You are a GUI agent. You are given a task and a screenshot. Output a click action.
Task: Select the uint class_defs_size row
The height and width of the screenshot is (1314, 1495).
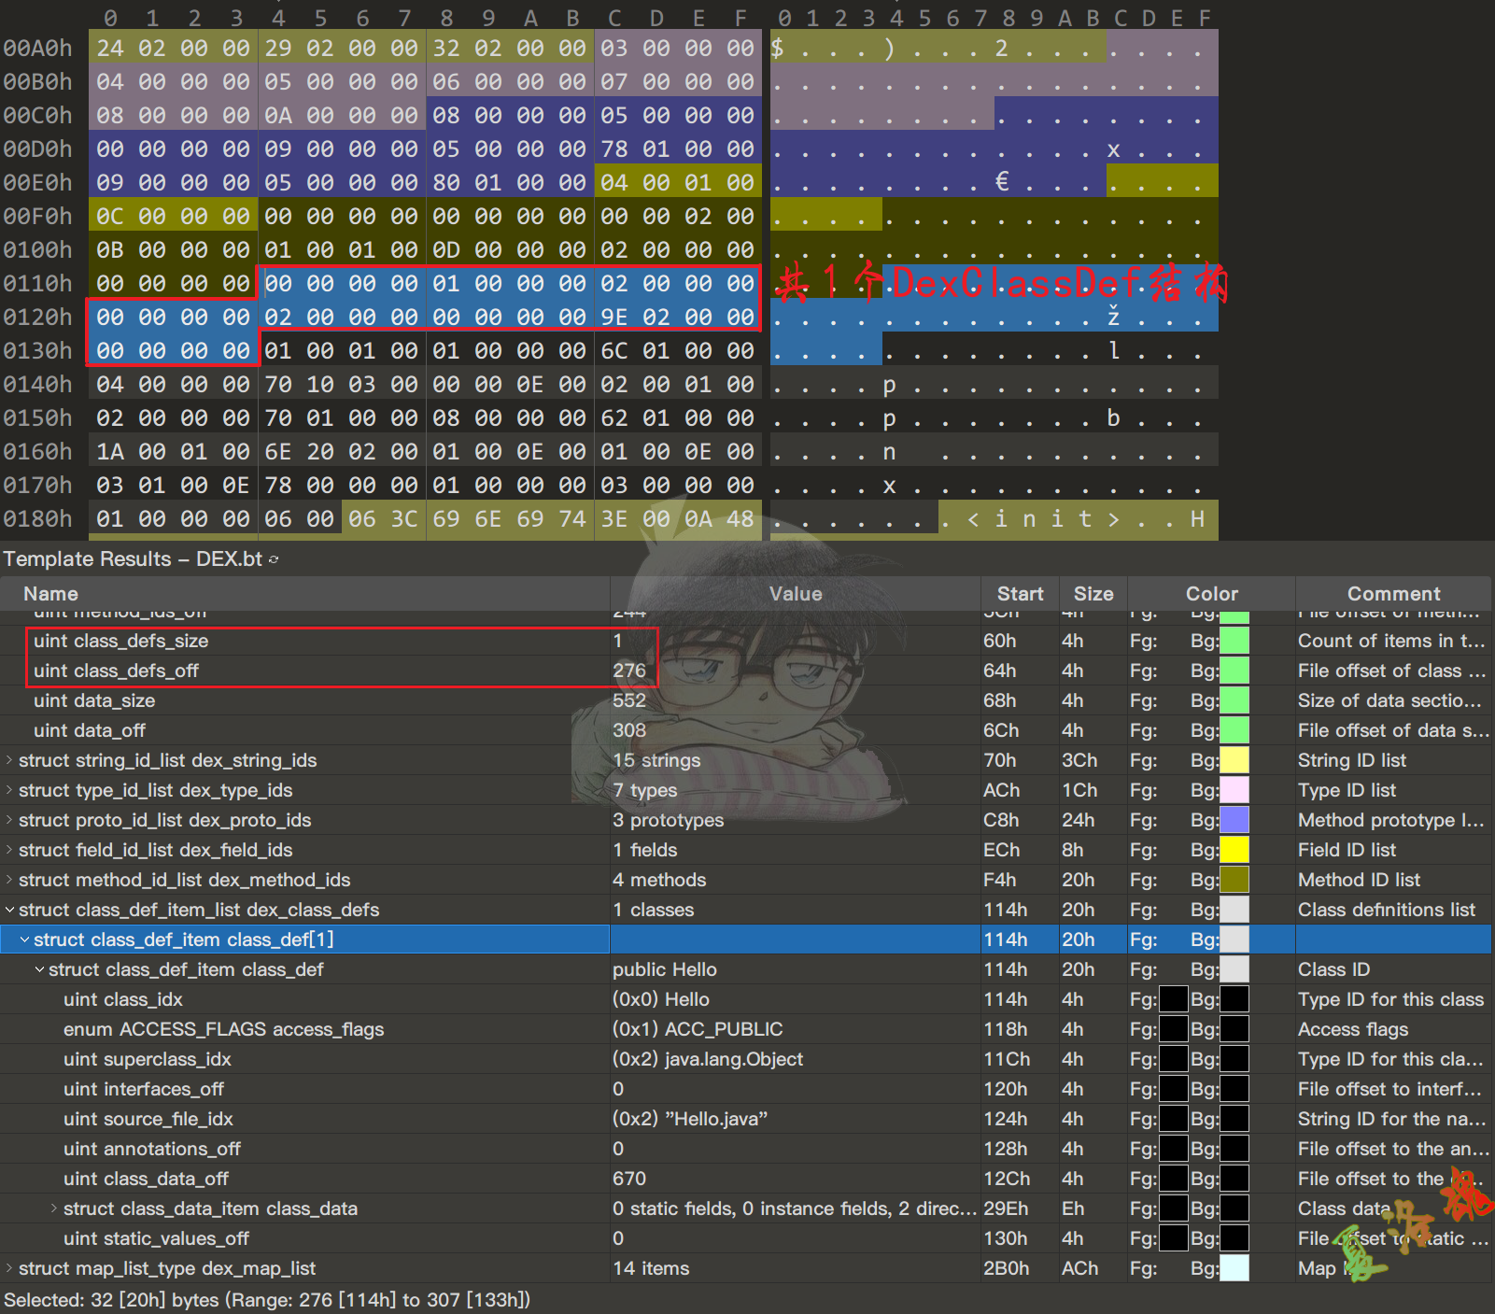pyautogui.click(x=121, y=641)
